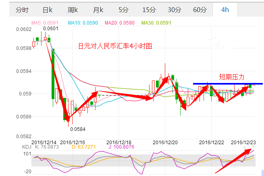The image size is (264, 176).
Task: Switch to 月k monthly chart tab
Action: tap(98, 10)
